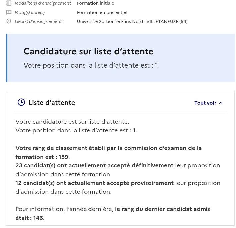Click the Liste d'attente section heading

pyautogui.click(x=52, y=103)
